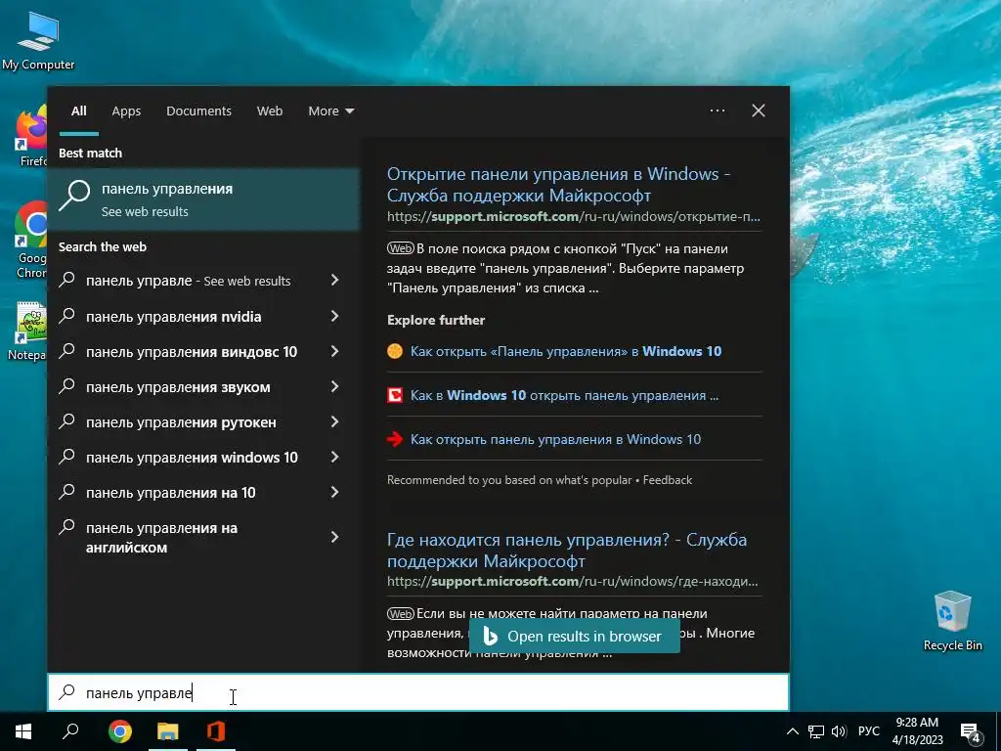
Task: Open best match панель управления result
Action: (x=203, y=199)
